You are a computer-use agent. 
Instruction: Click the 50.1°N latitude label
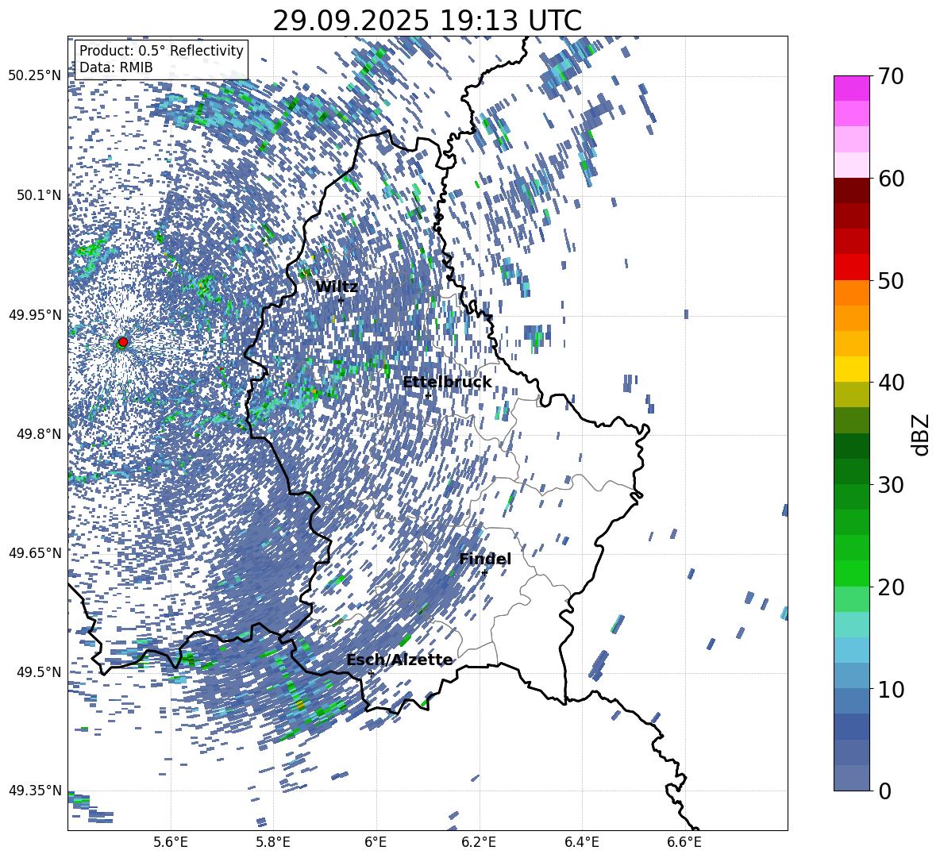click(40, 195)
